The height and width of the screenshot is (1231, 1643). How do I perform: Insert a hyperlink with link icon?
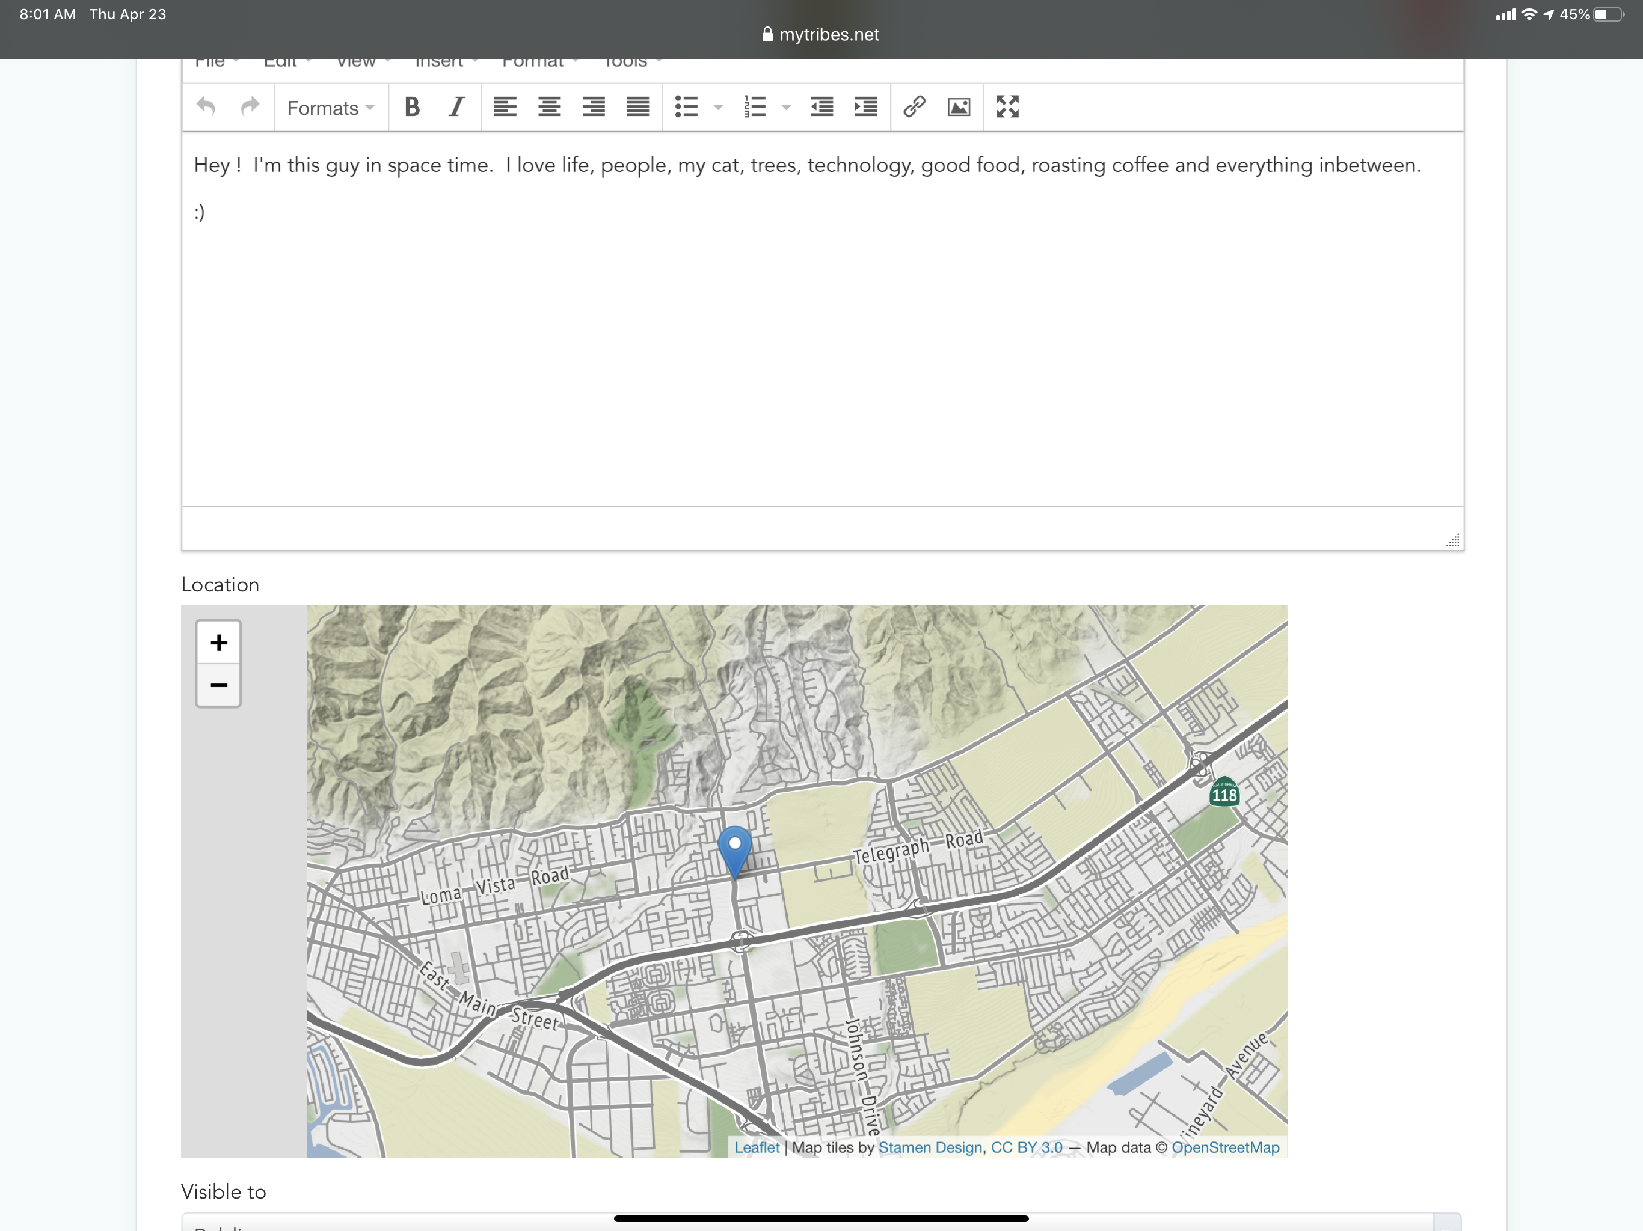pyautogui.click(x=914, y=107)
